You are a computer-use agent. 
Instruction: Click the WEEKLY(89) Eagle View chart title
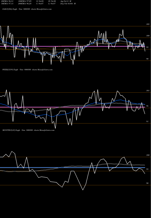pos(27,70)
